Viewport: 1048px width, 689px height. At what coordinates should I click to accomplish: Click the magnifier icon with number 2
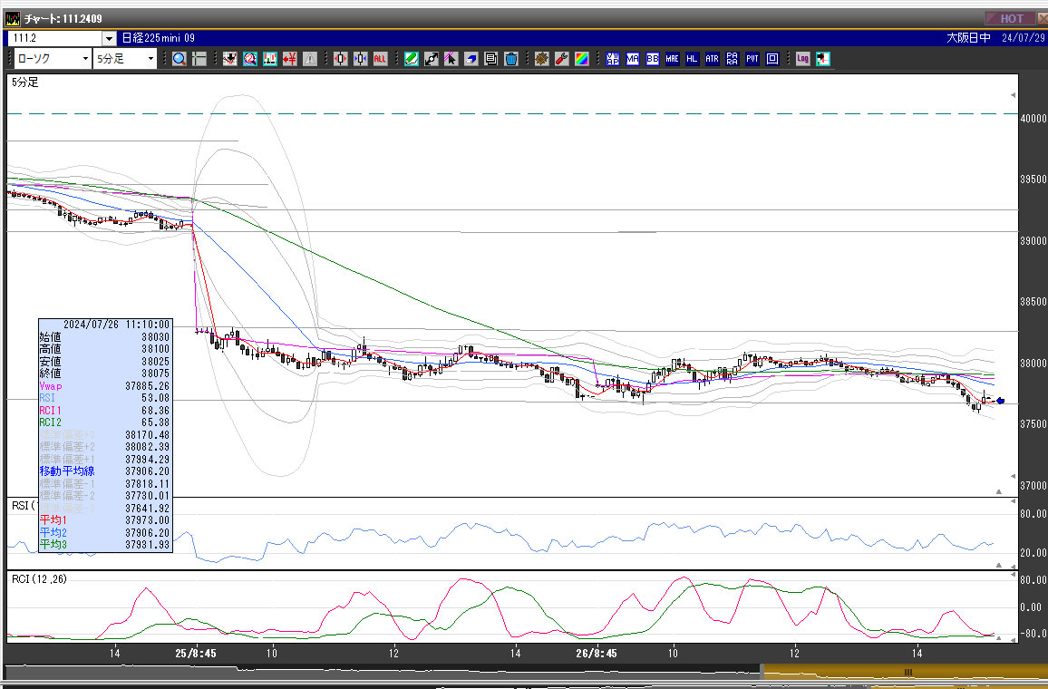pyautogui.click(x=250, y=59)
